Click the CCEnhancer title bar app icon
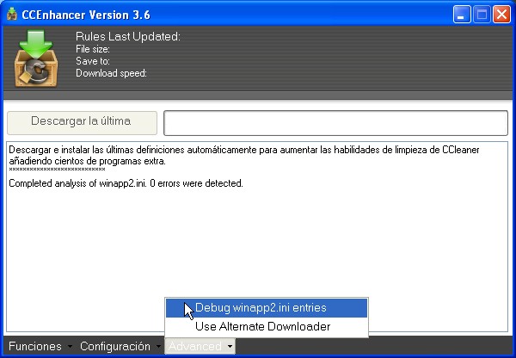This screenshot has height=358, width=516. point(12,14)
